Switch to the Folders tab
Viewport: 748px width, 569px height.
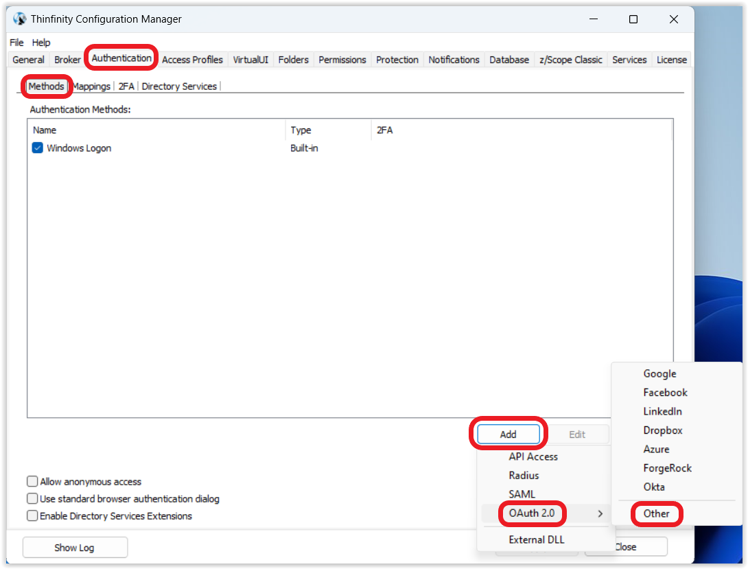tap(294, 60)
